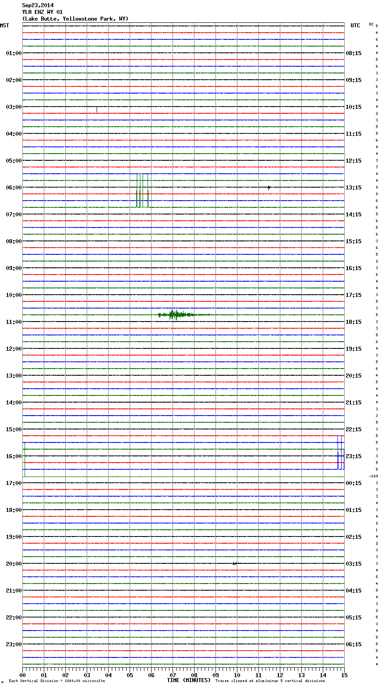Select the 03:00 MST time label
Screen dimensions: 380x687
(x=14, y=107)
